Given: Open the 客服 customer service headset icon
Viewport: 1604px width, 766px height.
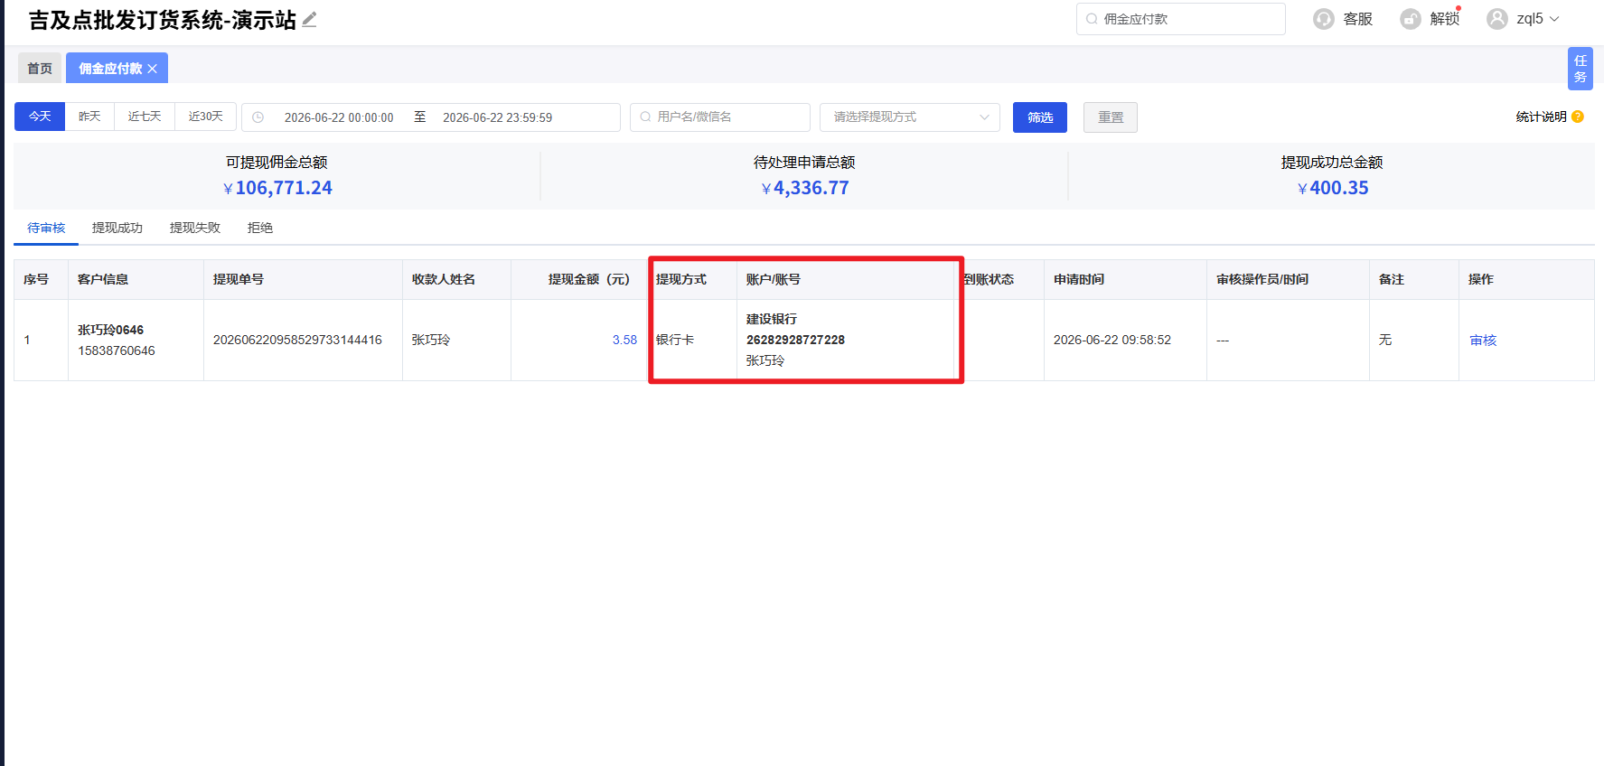Looking at the screenshot, I should (x=1324, y=19).
